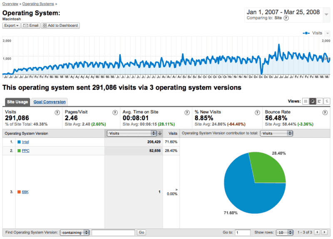Click the green PPC color swatch
Screen dimensions: 333x239
coord(19,150)
